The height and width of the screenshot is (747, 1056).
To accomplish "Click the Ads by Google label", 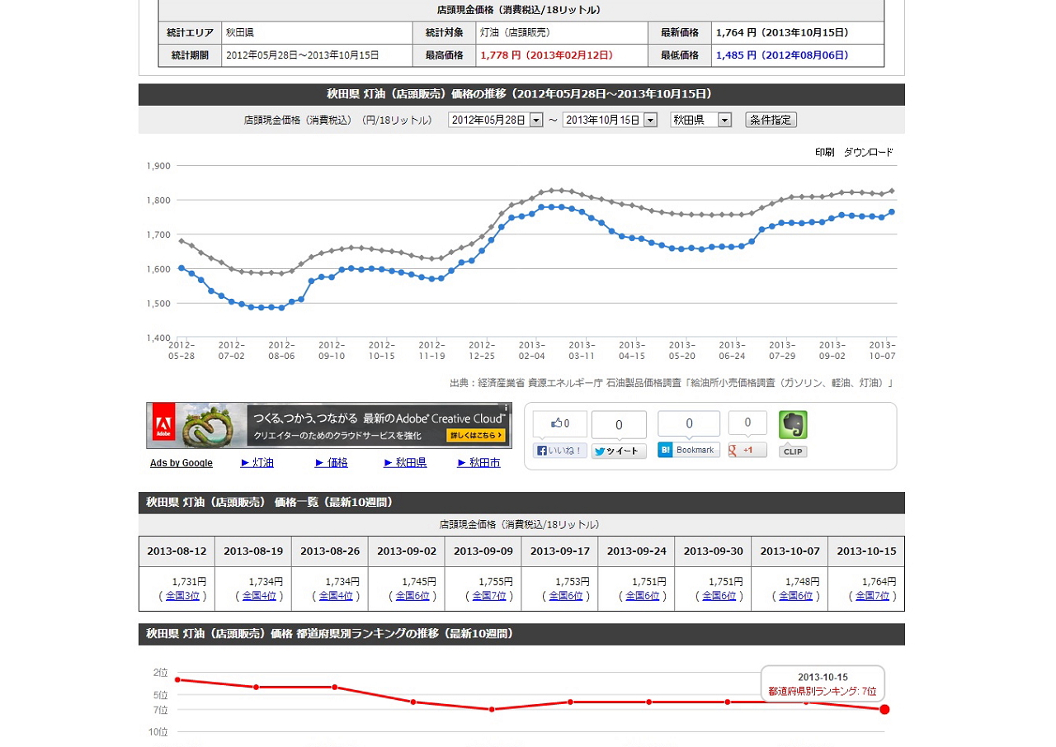I will (181, 463).
